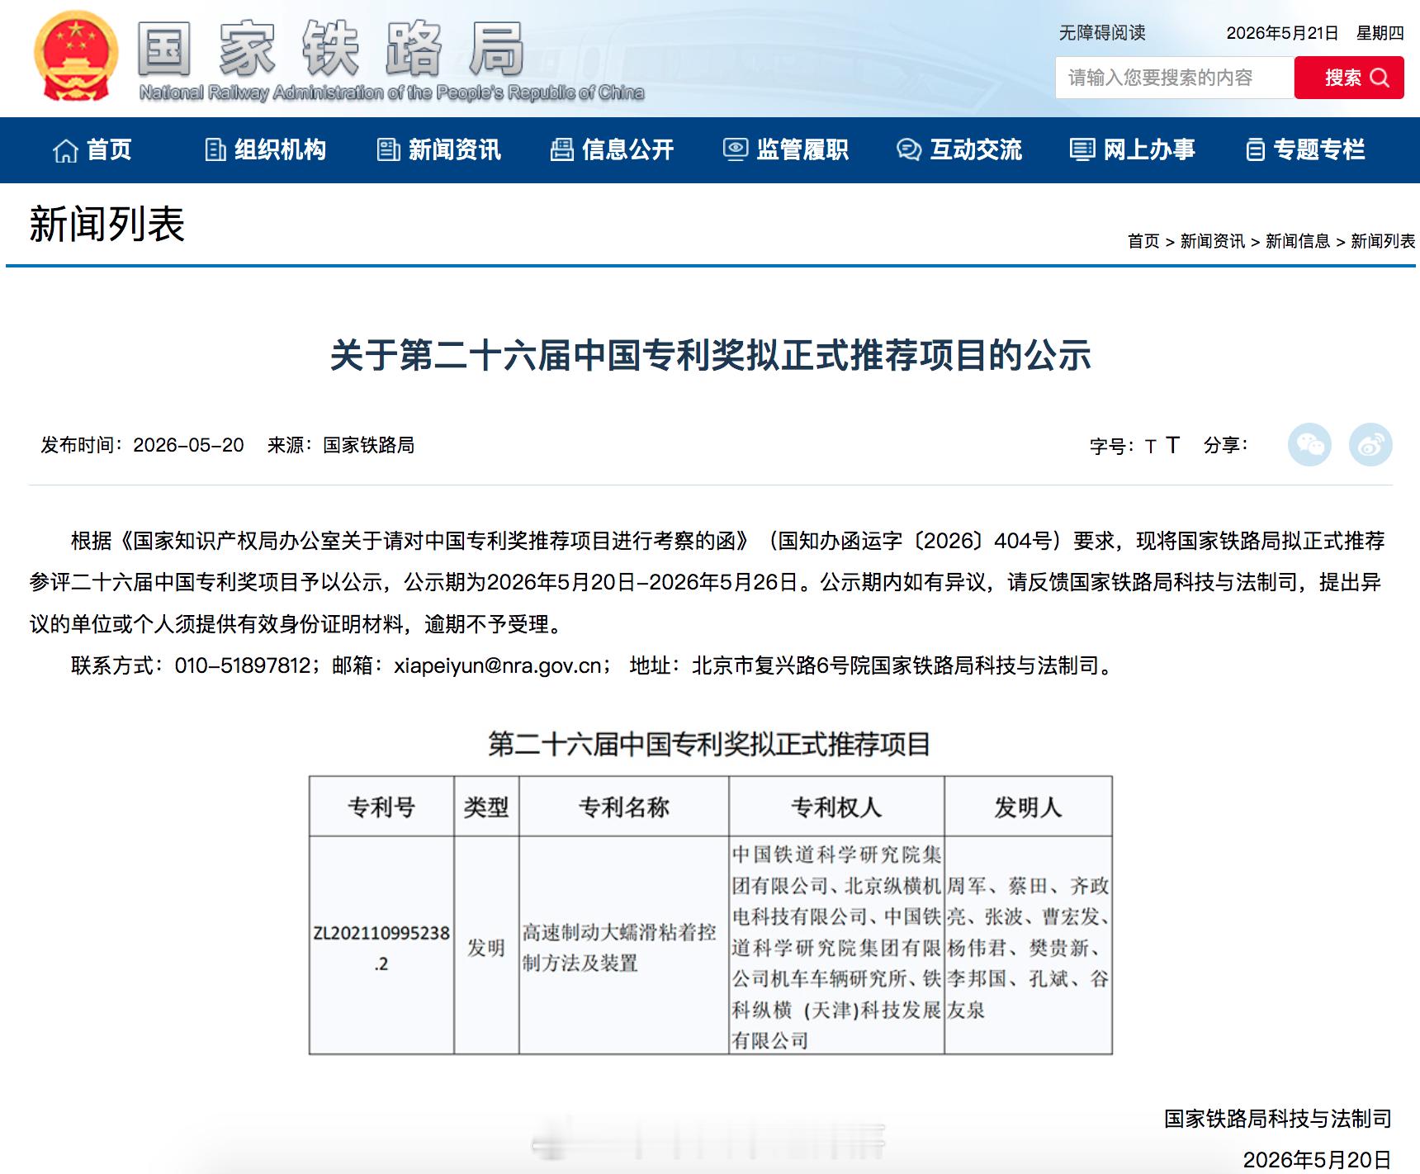The width and height of the screenshot is (1420, 1174).
Task: Open the 网上办事 menu item
Action: pos(1149,149)
